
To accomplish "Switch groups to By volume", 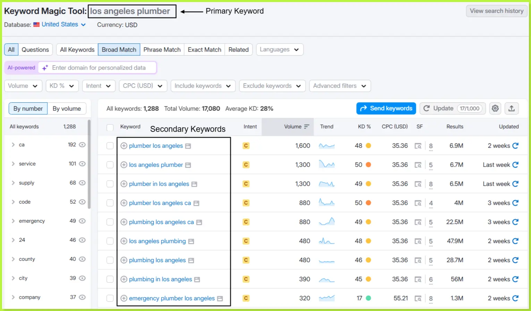I will coord(67,109).
